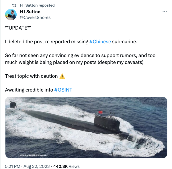Viewport: 172px width, 169px height.
Task: Enlarge the submarine photo
Action: [x=86, y=127]
